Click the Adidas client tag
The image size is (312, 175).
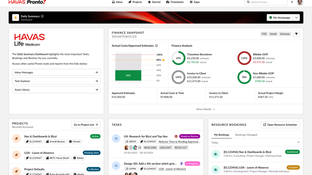click(78, 158)
